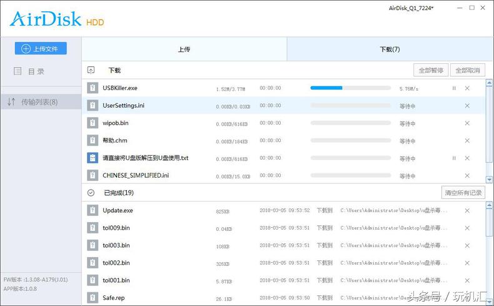The image size is (494, 306).
Task: Click the AirDisk HDD logo
Action: coord(57,19)
